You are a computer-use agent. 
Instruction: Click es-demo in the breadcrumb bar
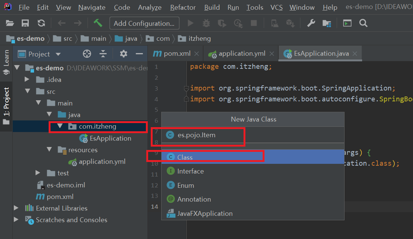pos(25,39)
